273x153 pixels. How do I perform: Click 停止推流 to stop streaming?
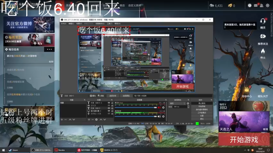[202, 103]
